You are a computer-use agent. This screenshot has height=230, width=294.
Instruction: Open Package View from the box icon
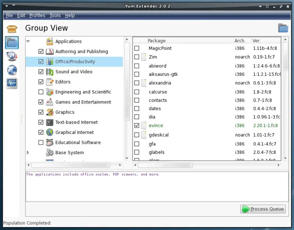click(x=12, y=29)
